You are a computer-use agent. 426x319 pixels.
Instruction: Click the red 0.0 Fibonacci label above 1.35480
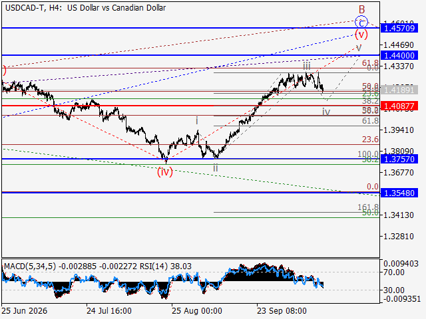click(x=373, y=187)
